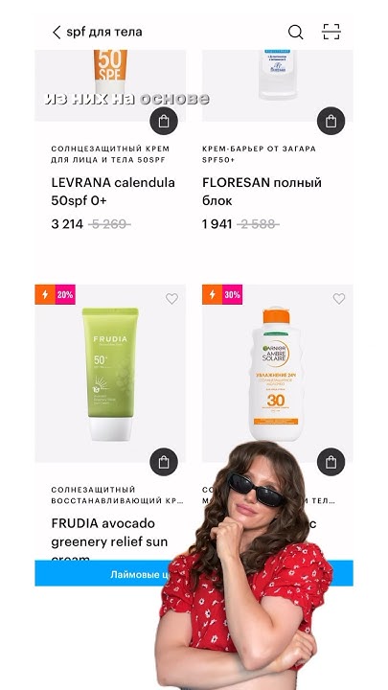Open search with the magnifier icon

coord(296,33)
